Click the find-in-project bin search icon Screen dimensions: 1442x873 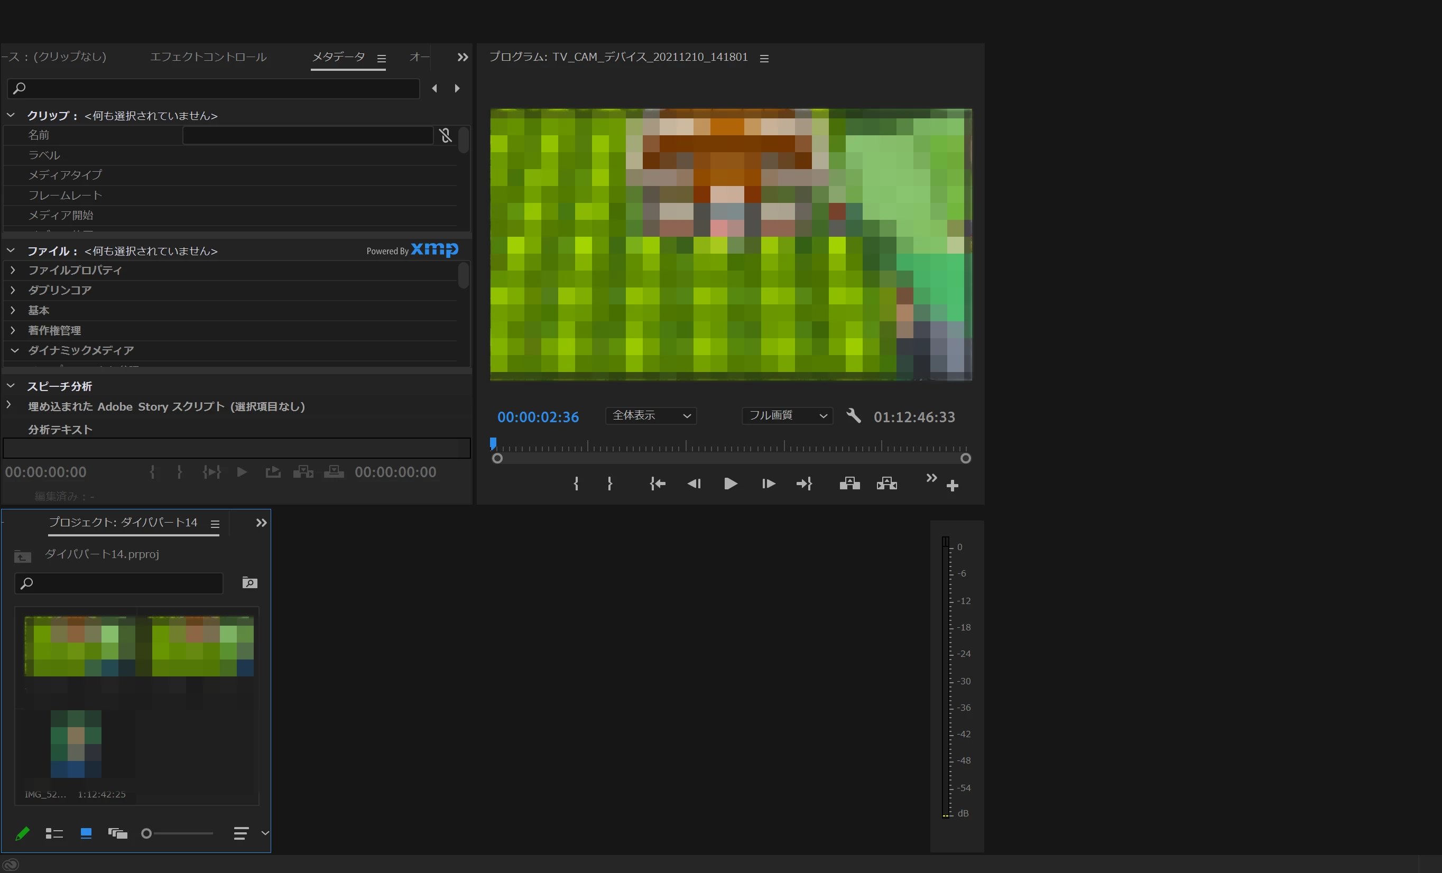pos(249,583)
